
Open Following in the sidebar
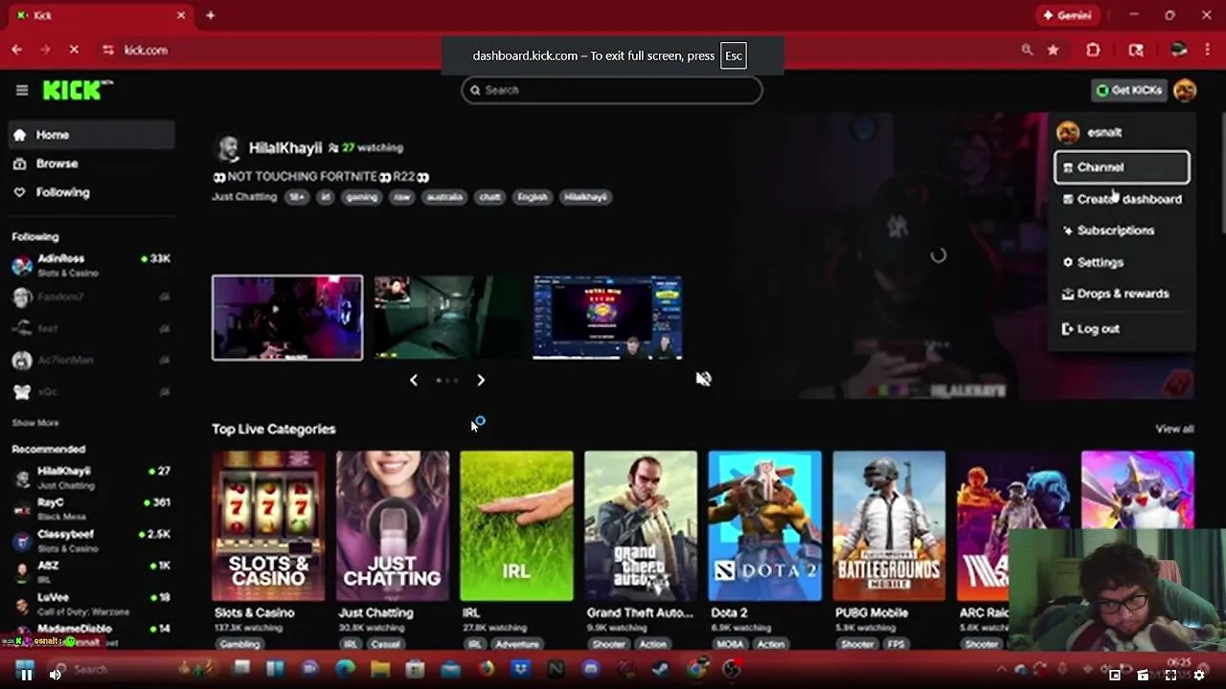(92, 192)
